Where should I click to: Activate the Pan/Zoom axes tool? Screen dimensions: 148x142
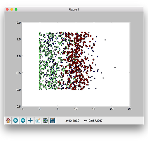point(30,121)
